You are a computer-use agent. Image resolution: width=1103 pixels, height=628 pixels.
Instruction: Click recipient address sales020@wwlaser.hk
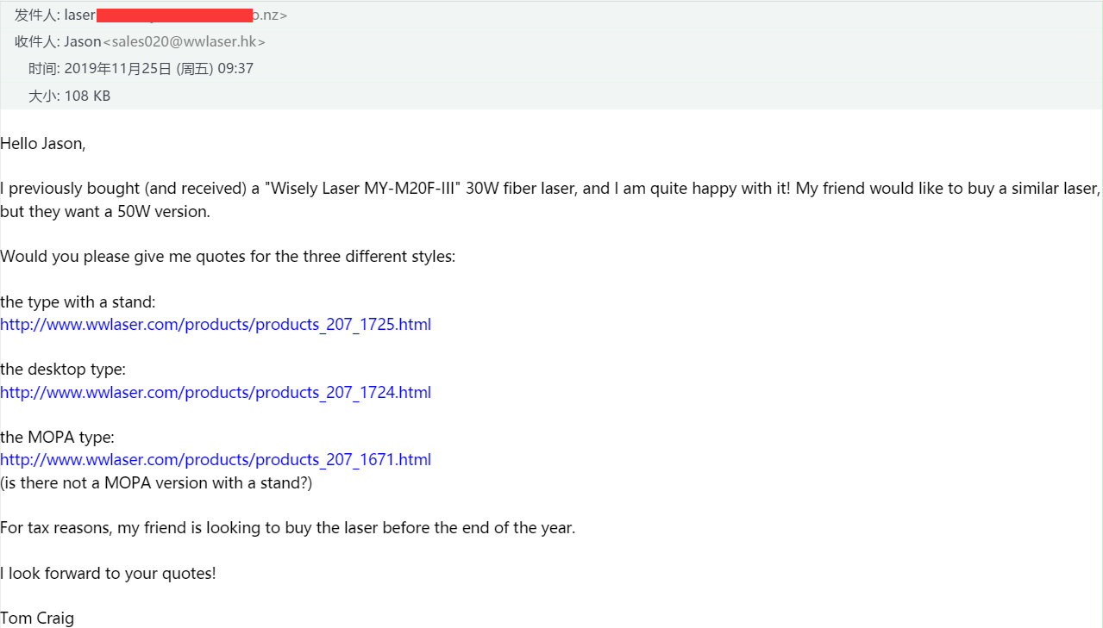point(184,41)
